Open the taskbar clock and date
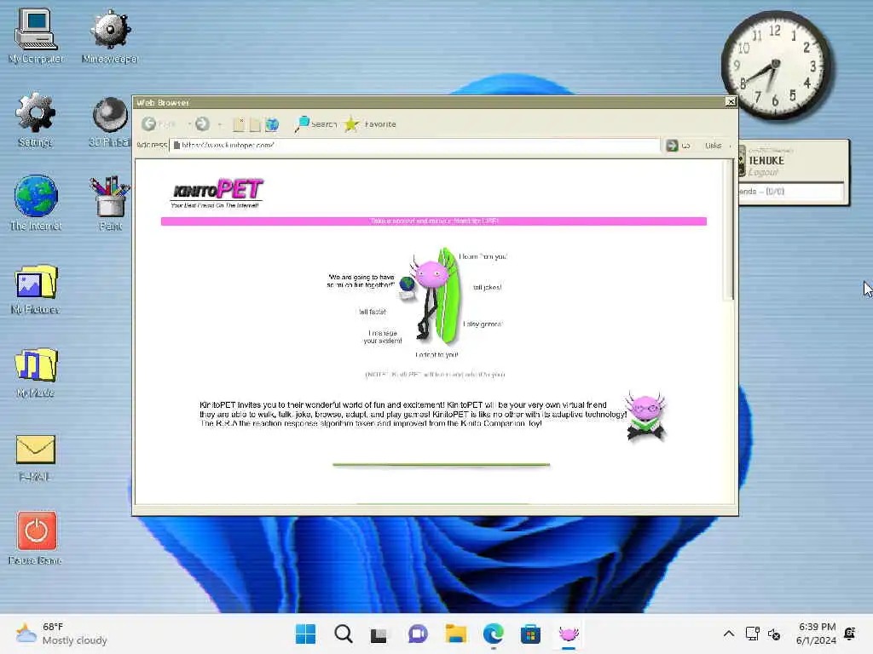 [816, 634]
